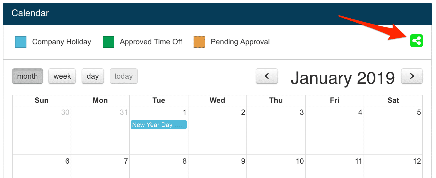Select January 3 day cell

click(x=276, y=135)
